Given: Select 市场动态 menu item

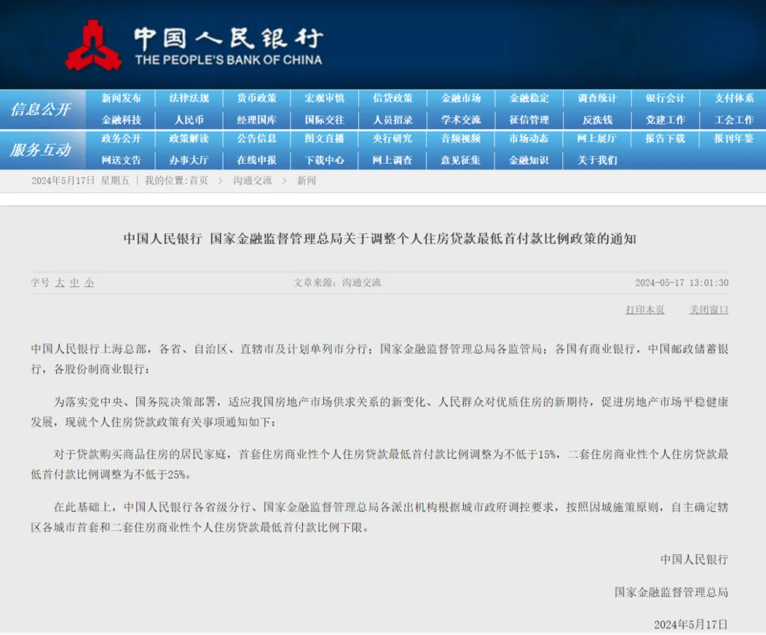Looking at the screenshot, I should pyautogui.click(x=529, y=139).
